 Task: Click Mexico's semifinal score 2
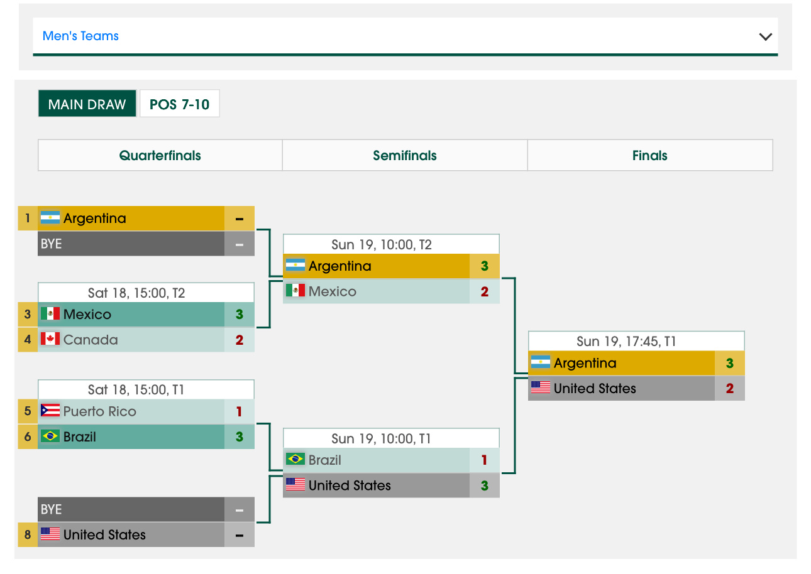[485, 291]
